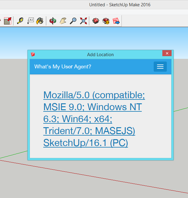Click SketchUp logo in Add Location title bar
This screenshot has width=188, height=198.
(33, 54)
